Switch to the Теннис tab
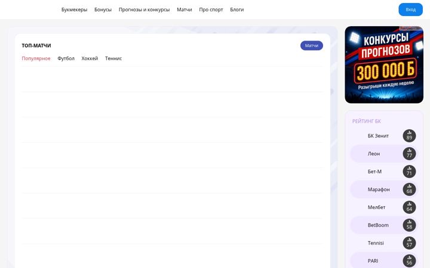Viewport: 430px width, 268px height. [113, 58]
